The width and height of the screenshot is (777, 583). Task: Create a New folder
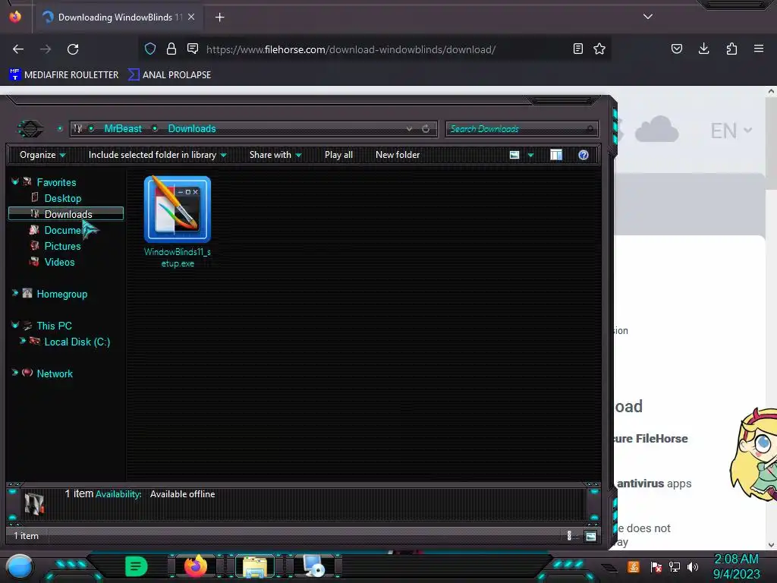(x=398, y=155)
